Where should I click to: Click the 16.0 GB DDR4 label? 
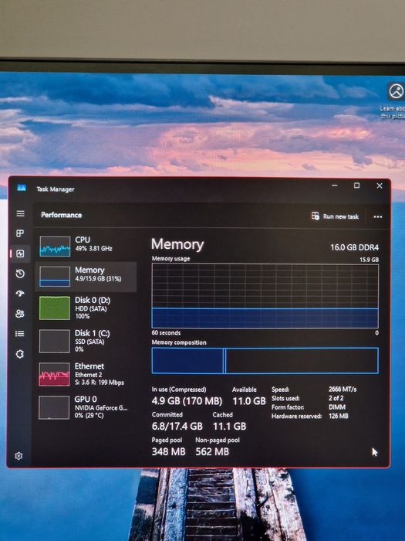[x=354, y=247]
